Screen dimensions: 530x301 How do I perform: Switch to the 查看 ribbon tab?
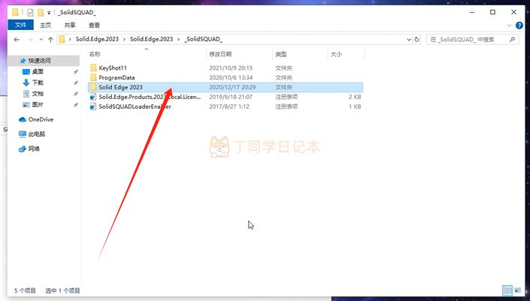(94, 26)
